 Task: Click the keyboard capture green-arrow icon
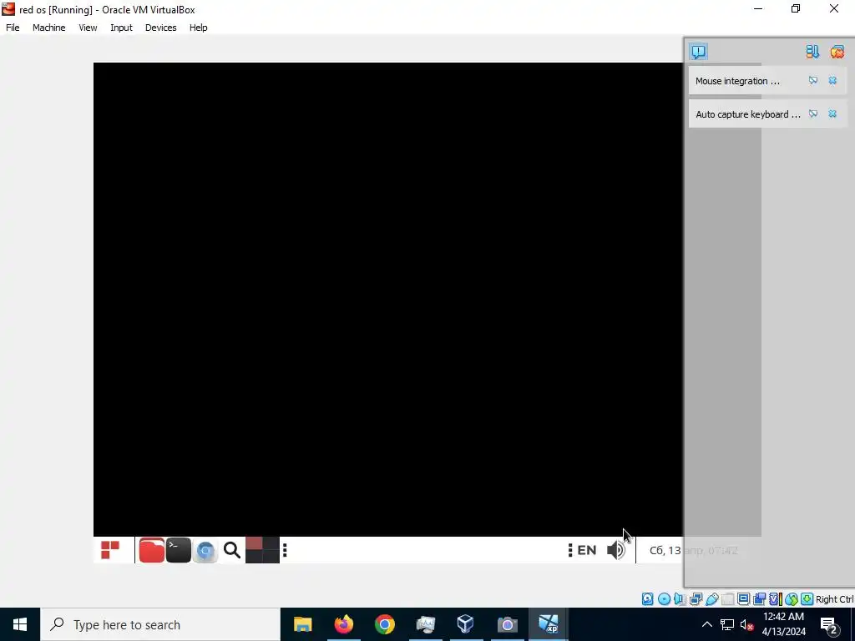point(807,599)
